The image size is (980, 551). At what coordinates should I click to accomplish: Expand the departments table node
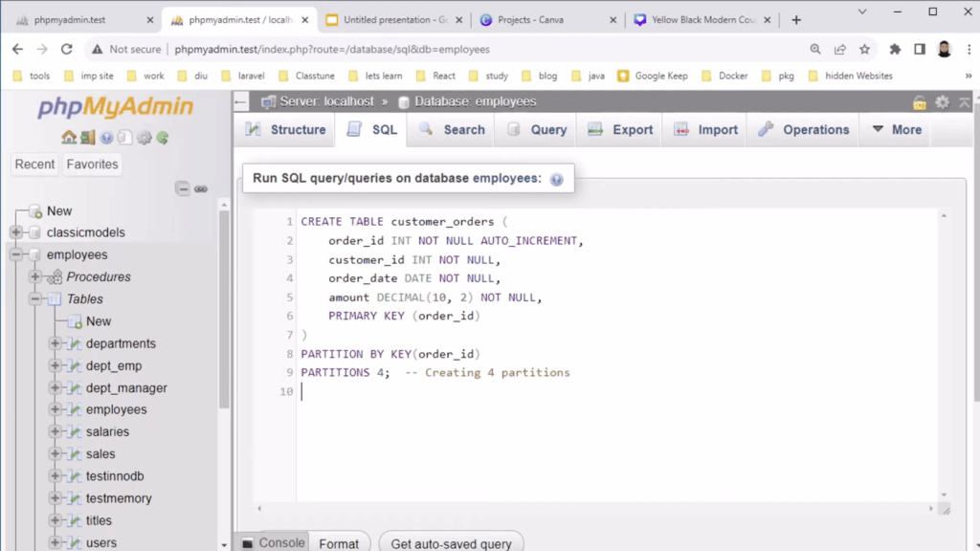55,343
